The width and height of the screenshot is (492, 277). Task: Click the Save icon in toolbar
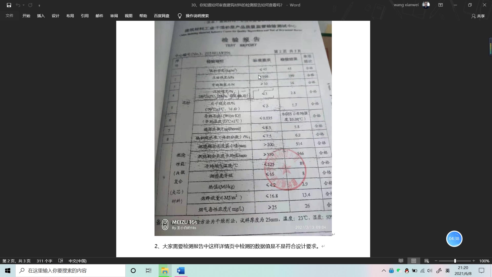coord(8,5)
